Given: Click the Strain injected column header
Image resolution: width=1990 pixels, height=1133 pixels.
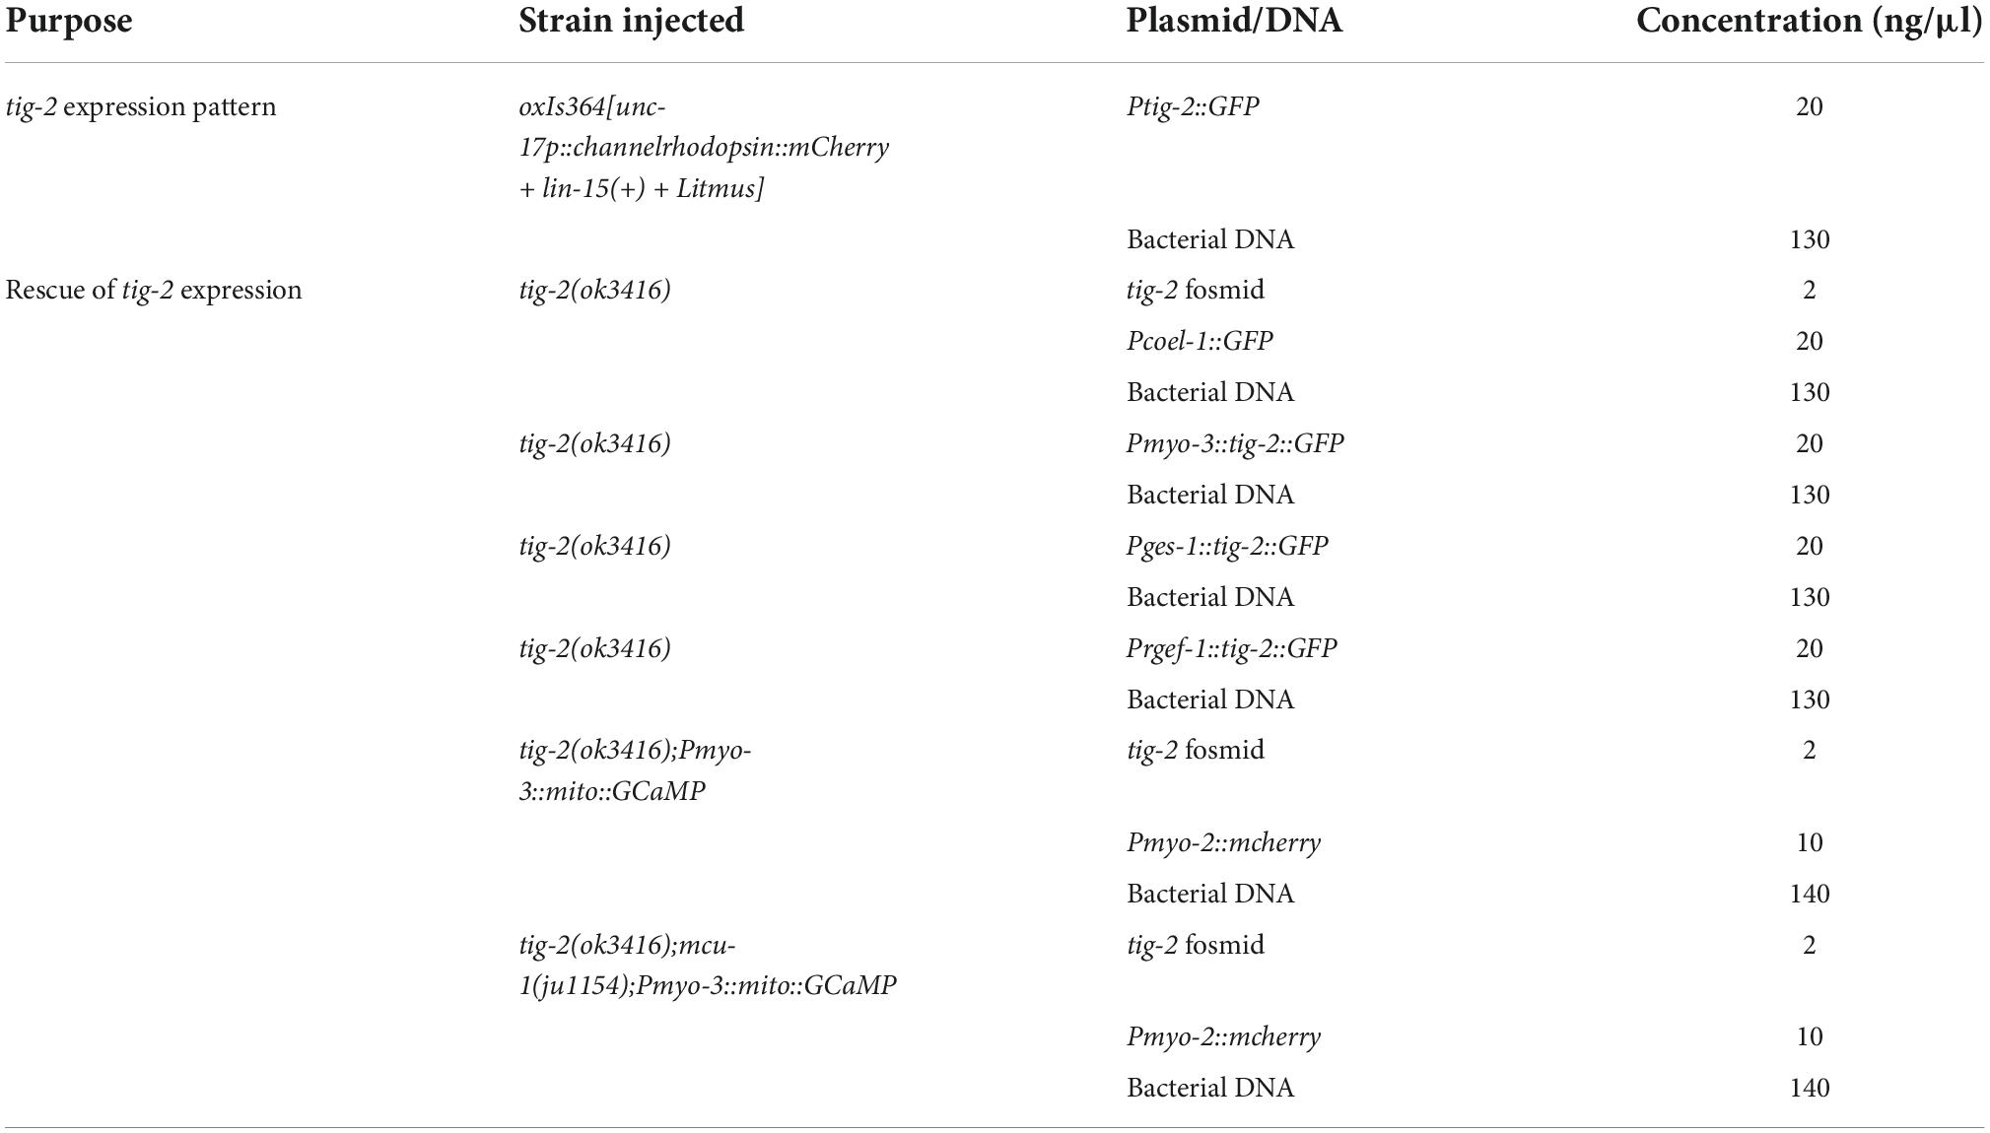Looking at the screenshot, I should click(x=632, y=21).
